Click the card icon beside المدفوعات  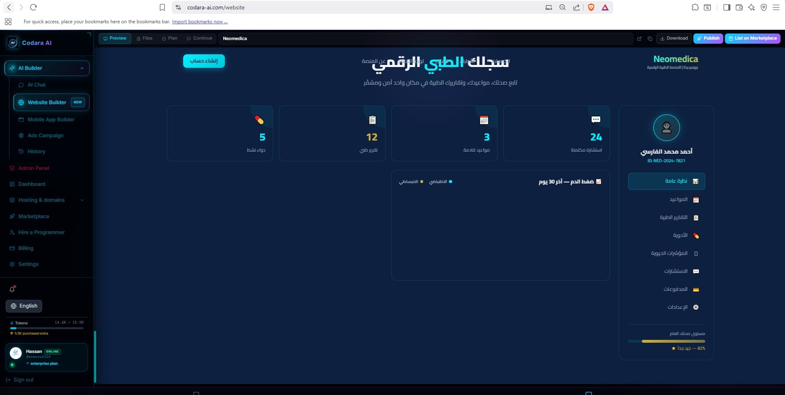tap(696, 290)
